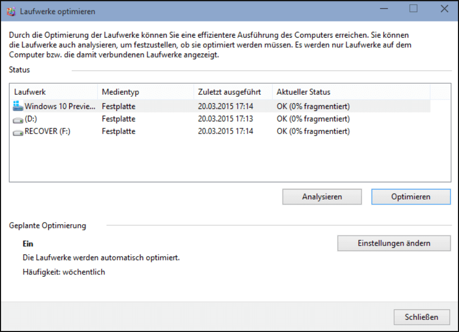Sort by Aktueller Status column header
The image size is (459, 332).
(351, 92)
